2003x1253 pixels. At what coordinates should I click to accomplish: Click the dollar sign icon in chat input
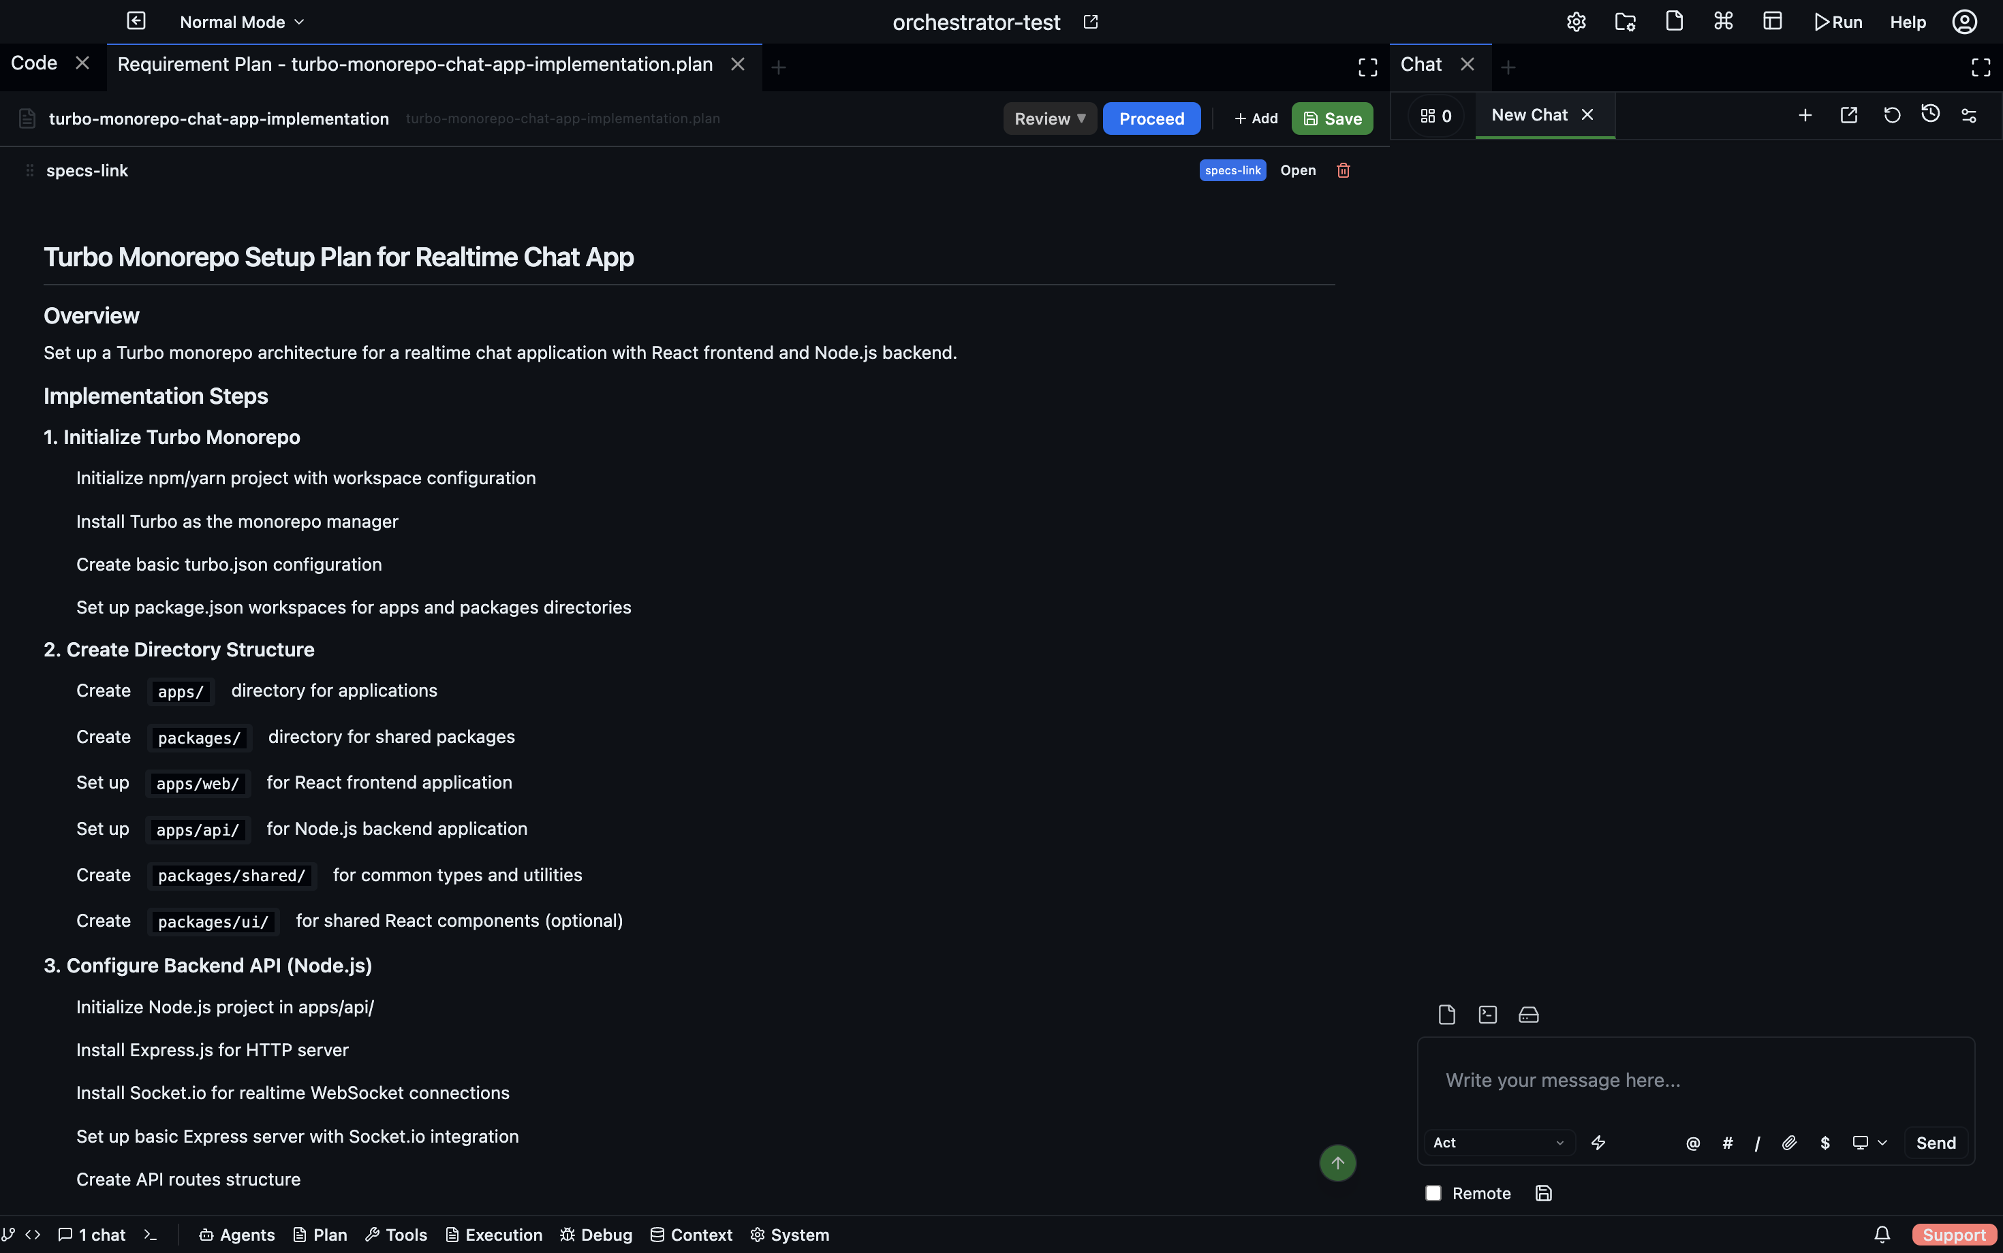[x=1825, y=1143]
